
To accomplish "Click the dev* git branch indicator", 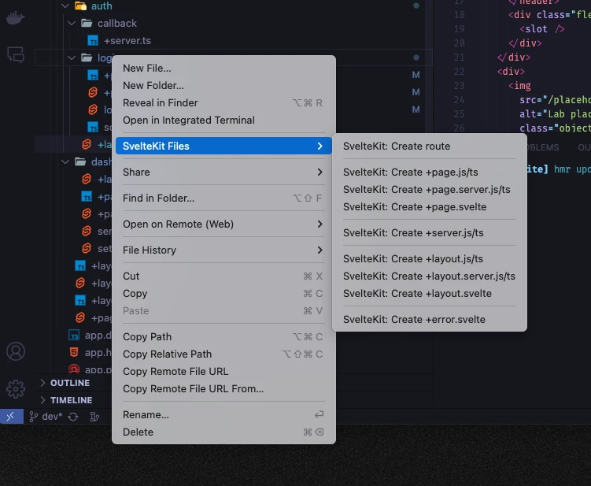I will (46, 417).
